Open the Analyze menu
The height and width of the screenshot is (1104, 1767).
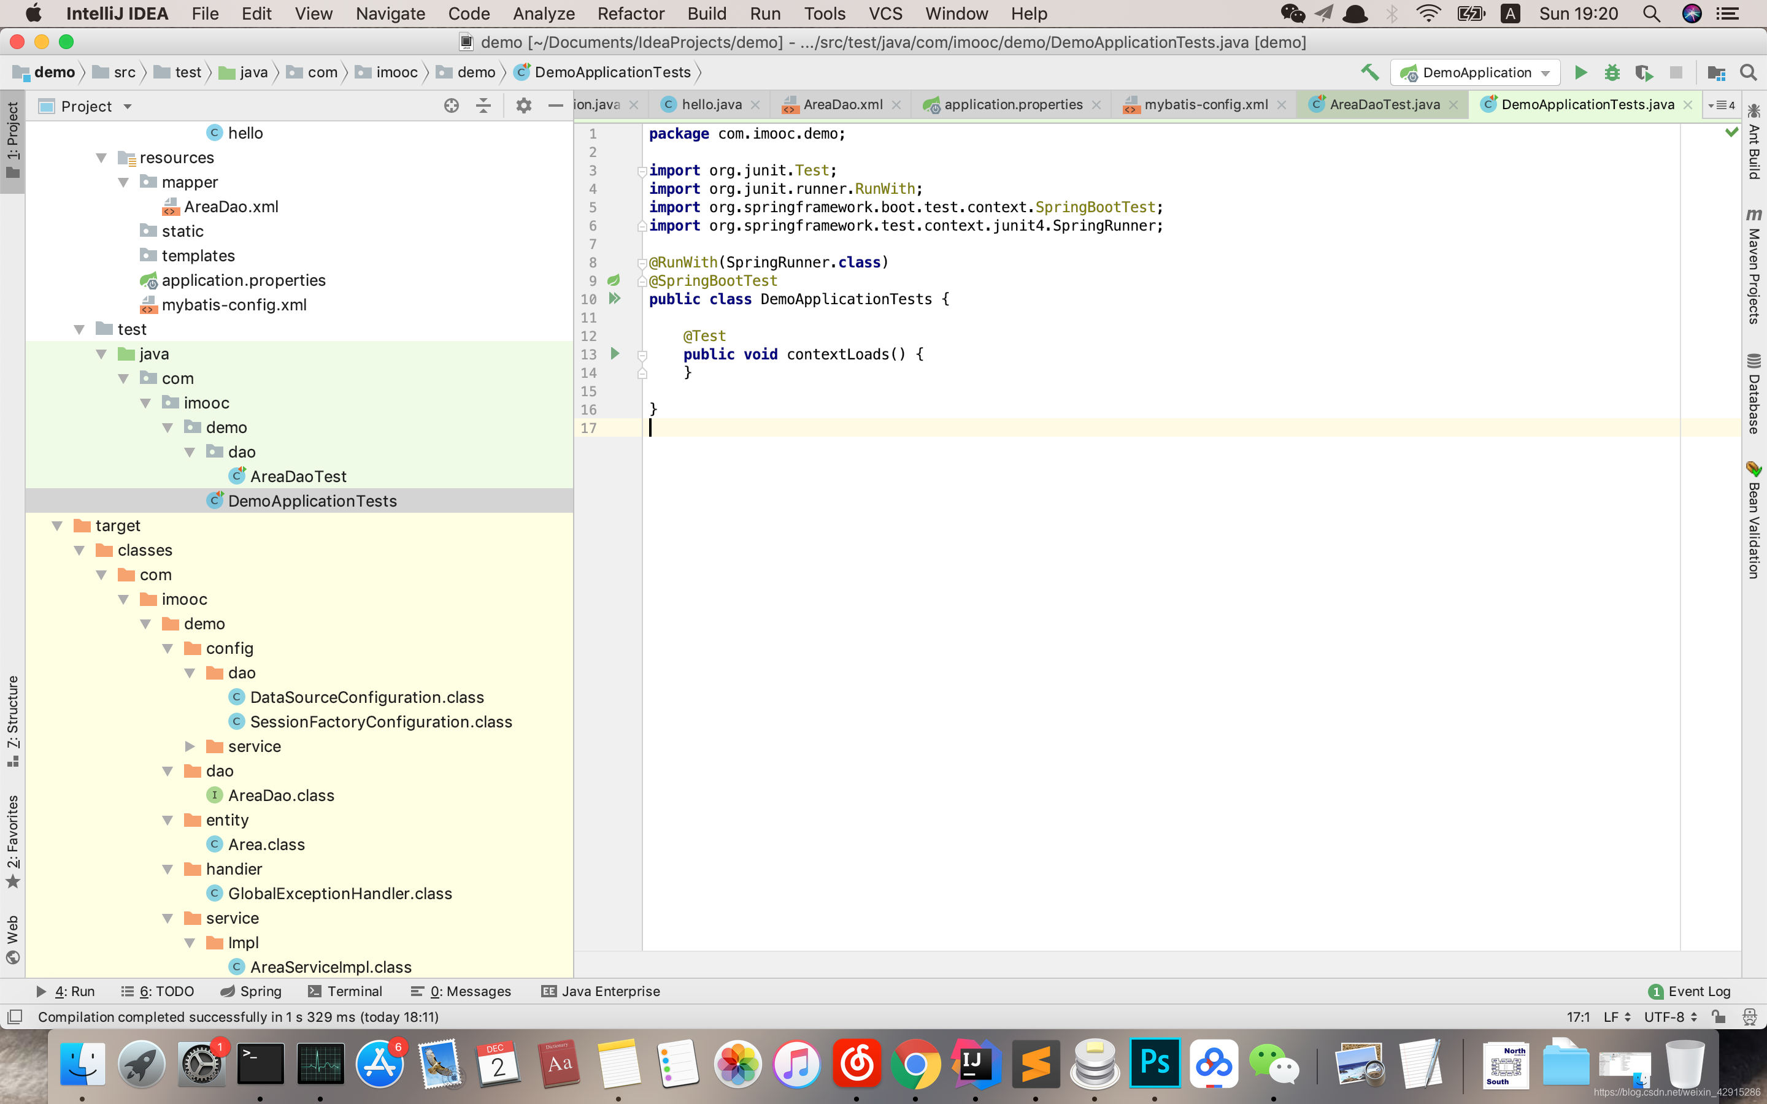[x=543, y=14]
